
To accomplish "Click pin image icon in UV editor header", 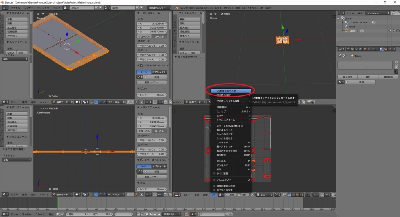I will (252, 195).
